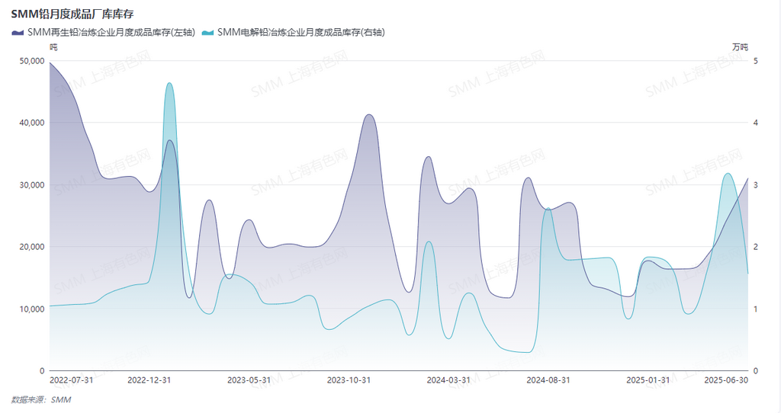Toggle SMM电解铅冶炼企业月度成品库存 legend series

[294, 32]
